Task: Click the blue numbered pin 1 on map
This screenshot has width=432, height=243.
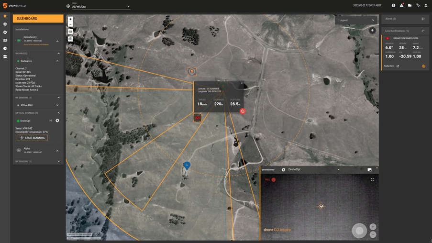Action: (x=187, y=166)
